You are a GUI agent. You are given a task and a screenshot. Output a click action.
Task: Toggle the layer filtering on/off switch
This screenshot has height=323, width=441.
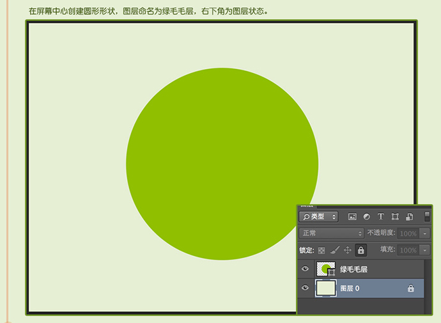tap(427, 217)
